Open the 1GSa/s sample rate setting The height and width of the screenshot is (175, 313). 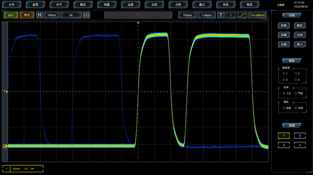187,15
